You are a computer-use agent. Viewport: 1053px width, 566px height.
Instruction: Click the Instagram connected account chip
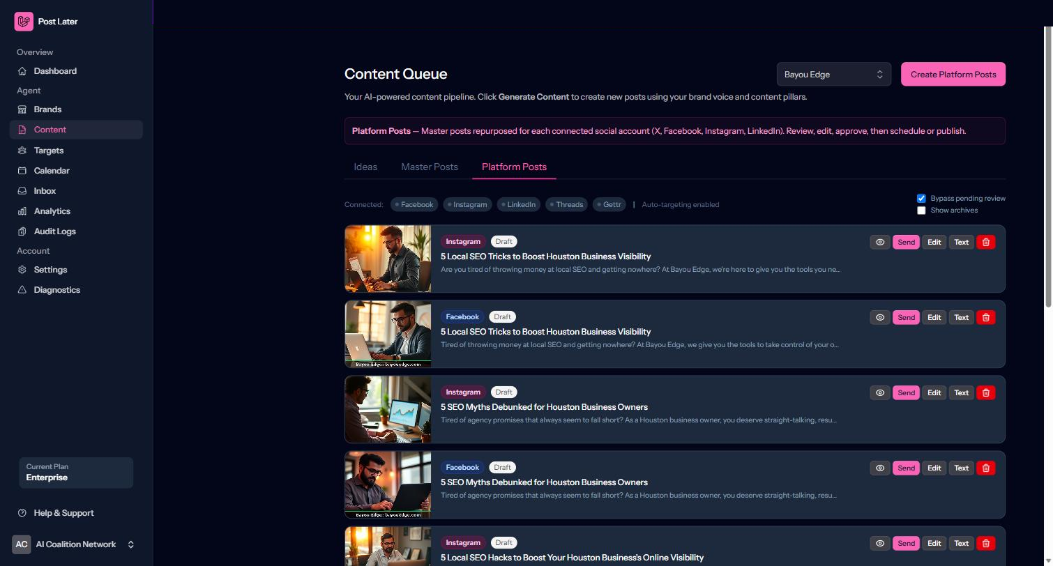(467, 205)
